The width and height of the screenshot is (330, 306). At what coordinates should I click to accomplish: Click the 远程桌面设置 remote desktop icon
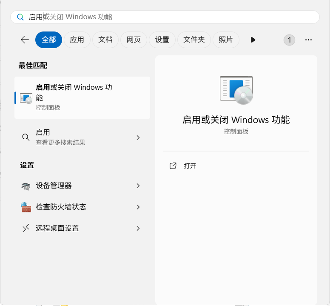click(26, 229)
